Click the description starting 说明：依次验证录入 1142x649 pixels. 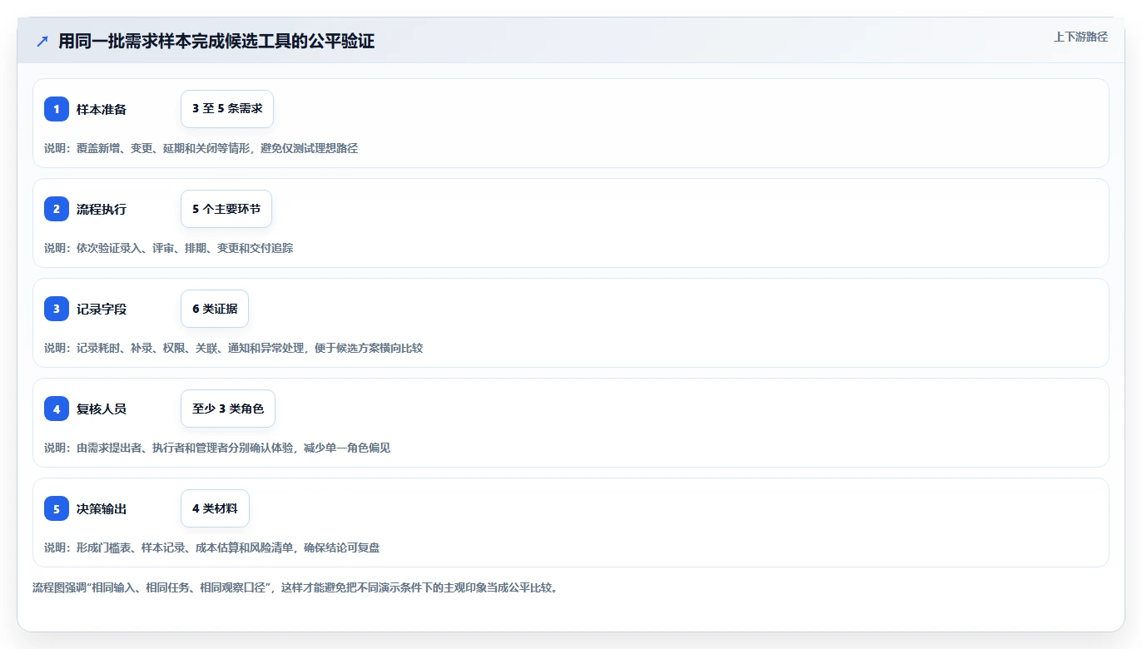(168, 248)
